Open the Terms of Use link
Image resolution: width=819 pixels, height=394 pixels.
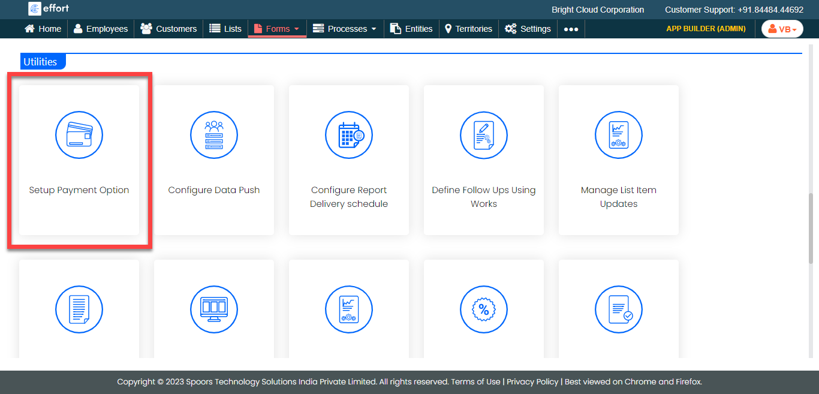click(x=475, y=381)
